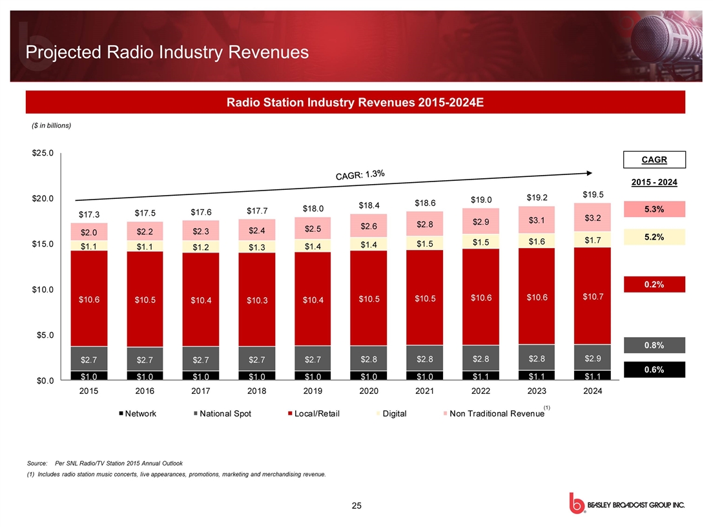Select the Network legend marker

coord(121,413)
